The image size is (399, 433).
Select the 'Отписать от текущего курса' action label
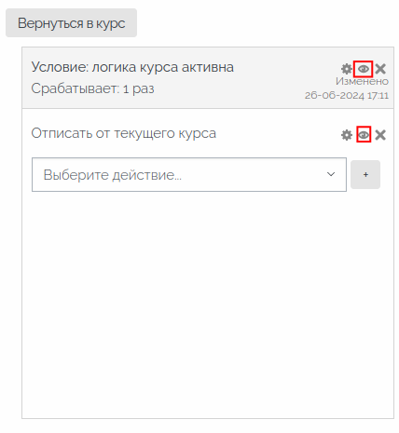[124, 133]
